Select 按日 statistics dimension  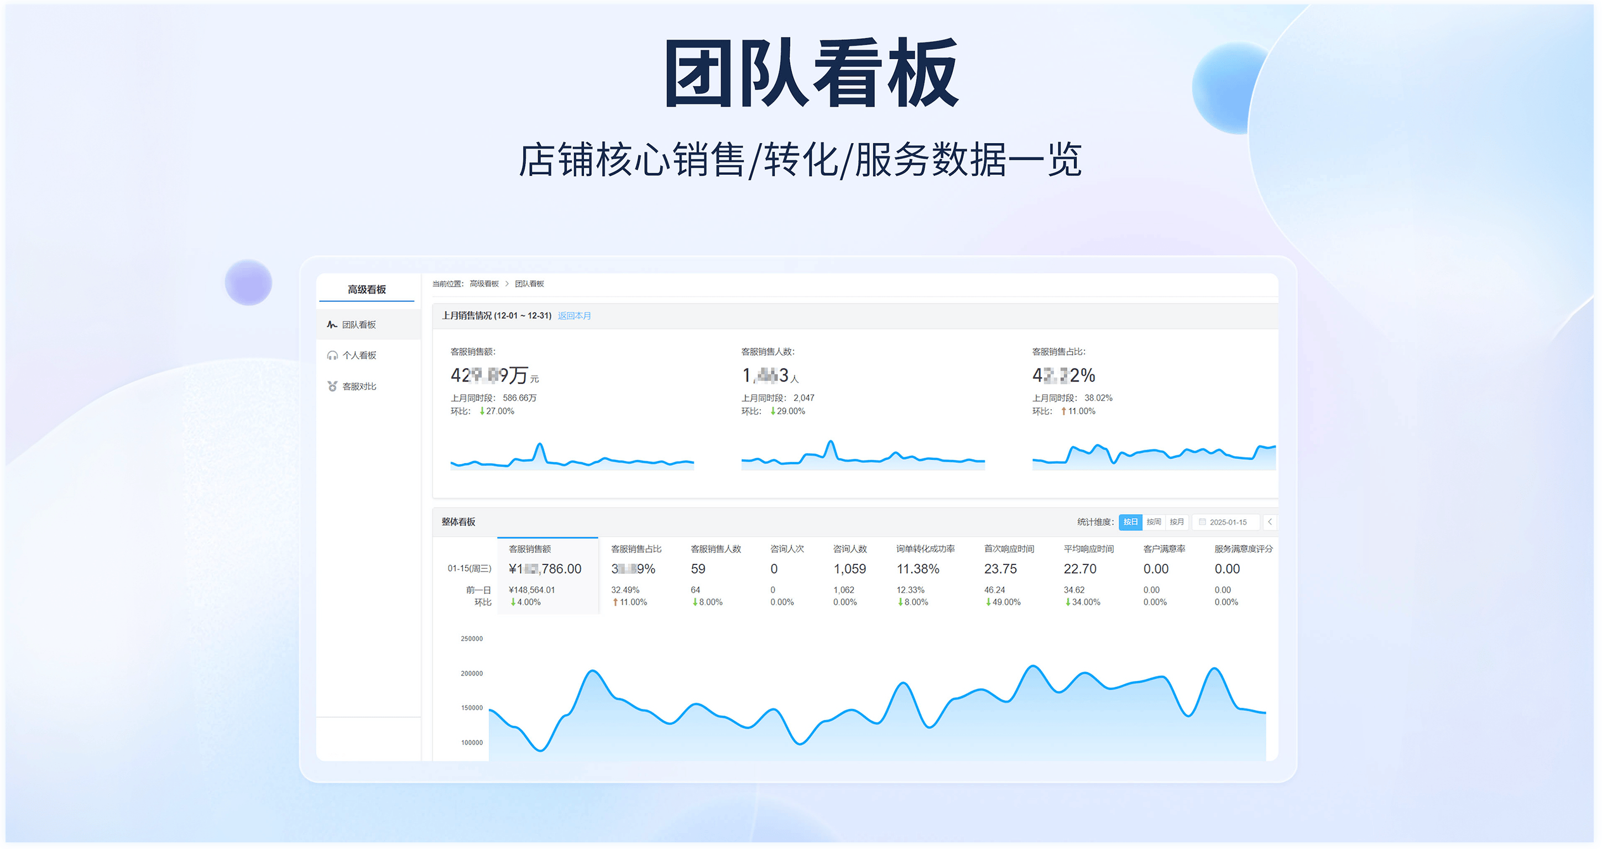pyautogui.click(x=1130, y=522)
